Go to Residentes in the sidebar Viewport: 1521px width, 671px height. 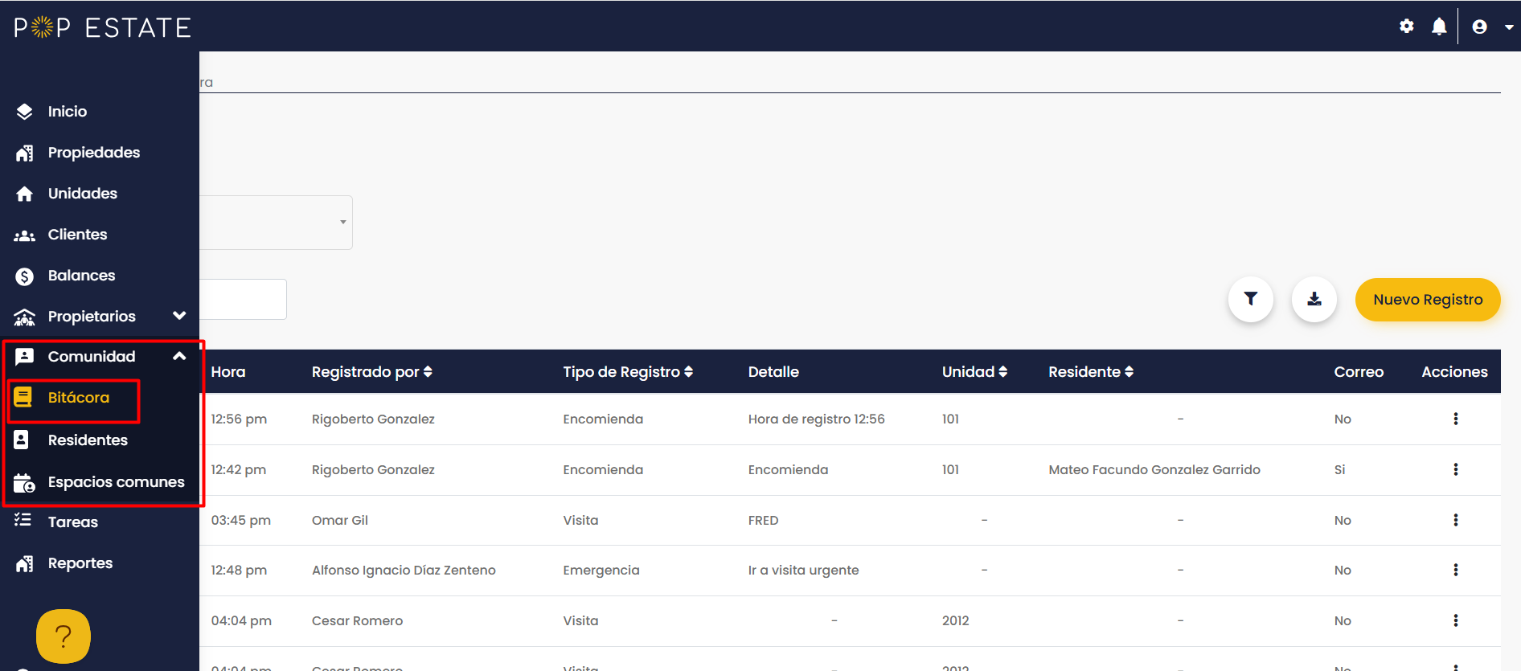click(88, 440)
